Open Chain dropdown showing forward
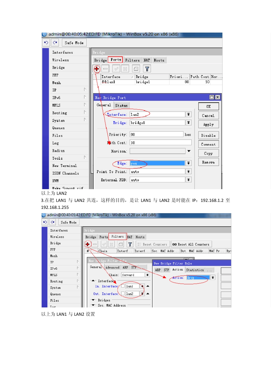271x384 pixels. (x=147, y=275)
